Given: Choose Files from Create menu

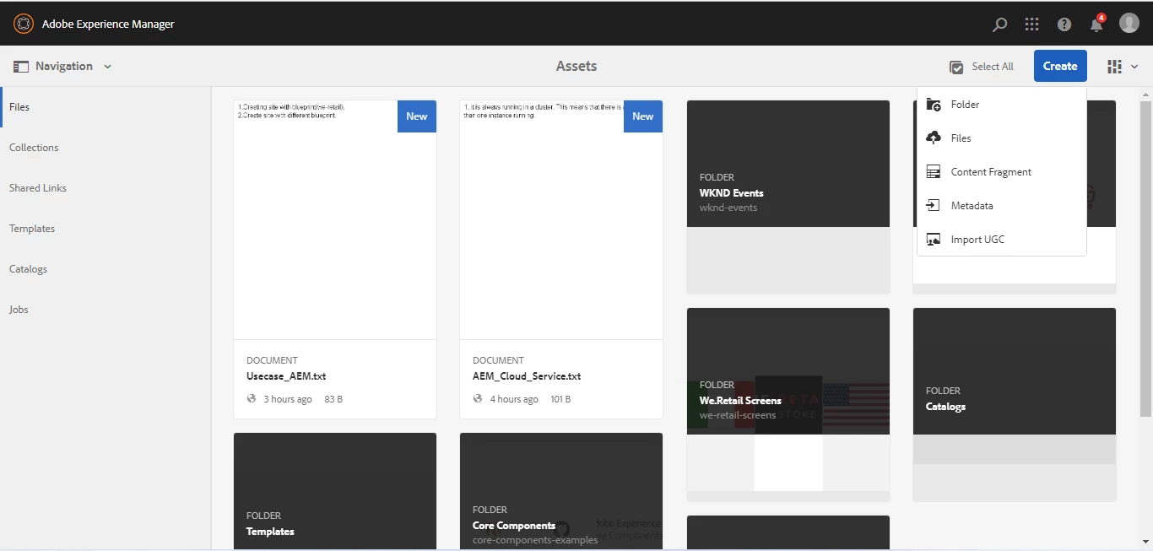Looking at the screenshot, I should click(x=1001, y=138).
